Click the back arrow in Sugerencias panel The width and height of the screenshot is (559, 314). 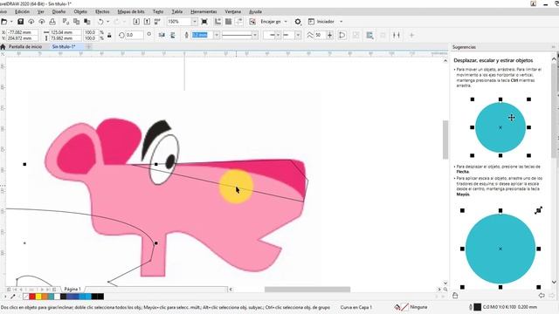542,296
